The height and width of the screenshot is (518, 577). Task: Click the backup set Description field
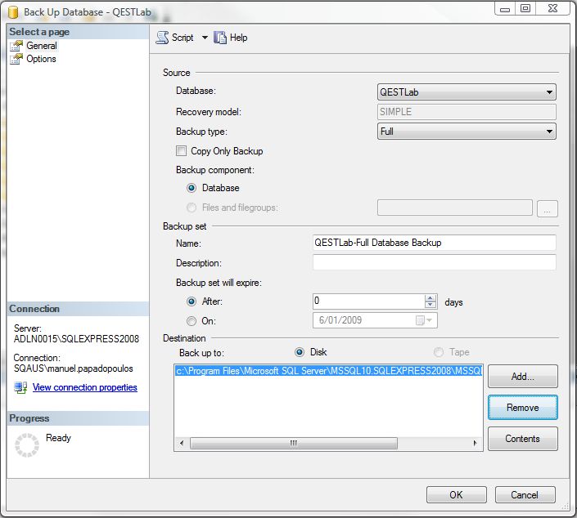click(x=434, y=263)
